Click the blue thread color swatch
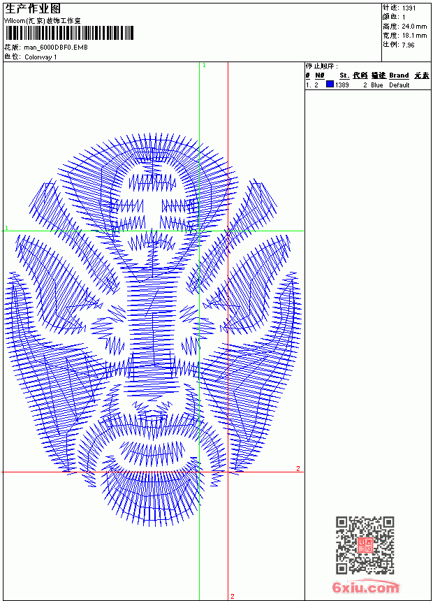 point(330,85)
